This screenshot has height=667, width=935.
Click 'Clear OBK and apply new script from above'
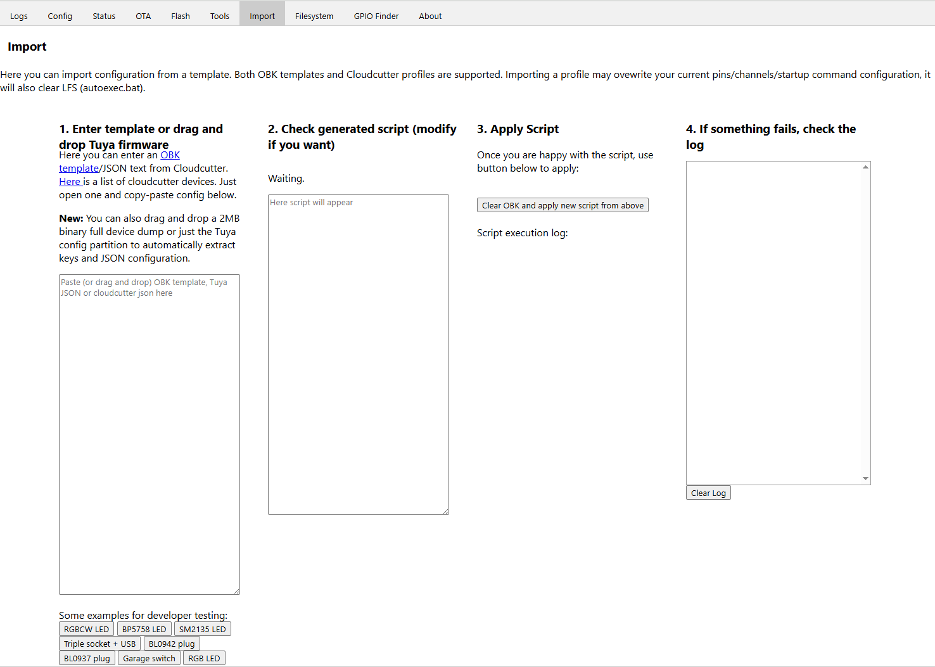pos(563,205)
